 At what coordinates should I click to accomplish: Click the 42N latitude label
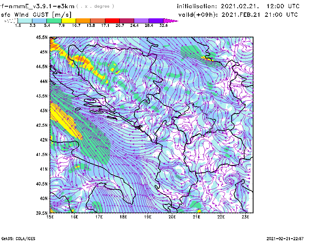44,140
